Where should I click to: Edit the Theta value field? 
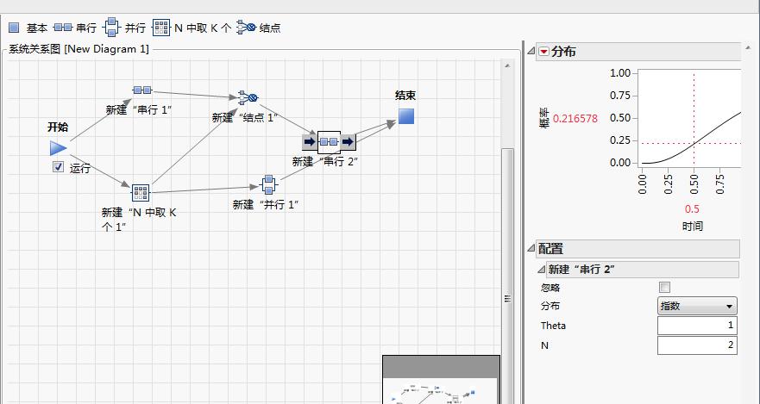pos(697,326)
